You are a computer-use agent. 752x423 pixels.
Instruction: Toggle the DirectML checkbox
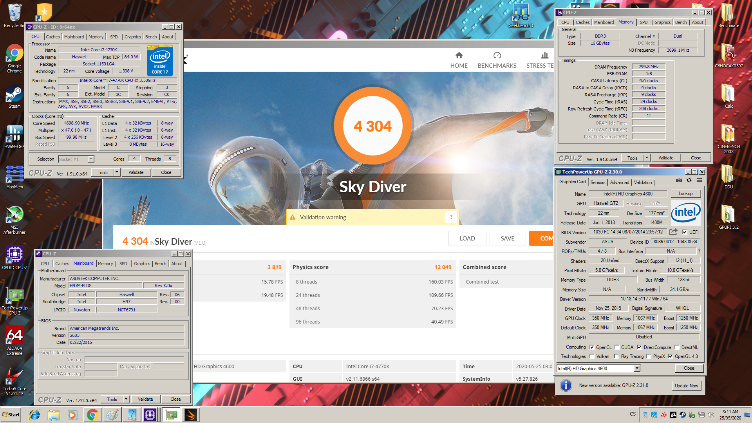677,347
